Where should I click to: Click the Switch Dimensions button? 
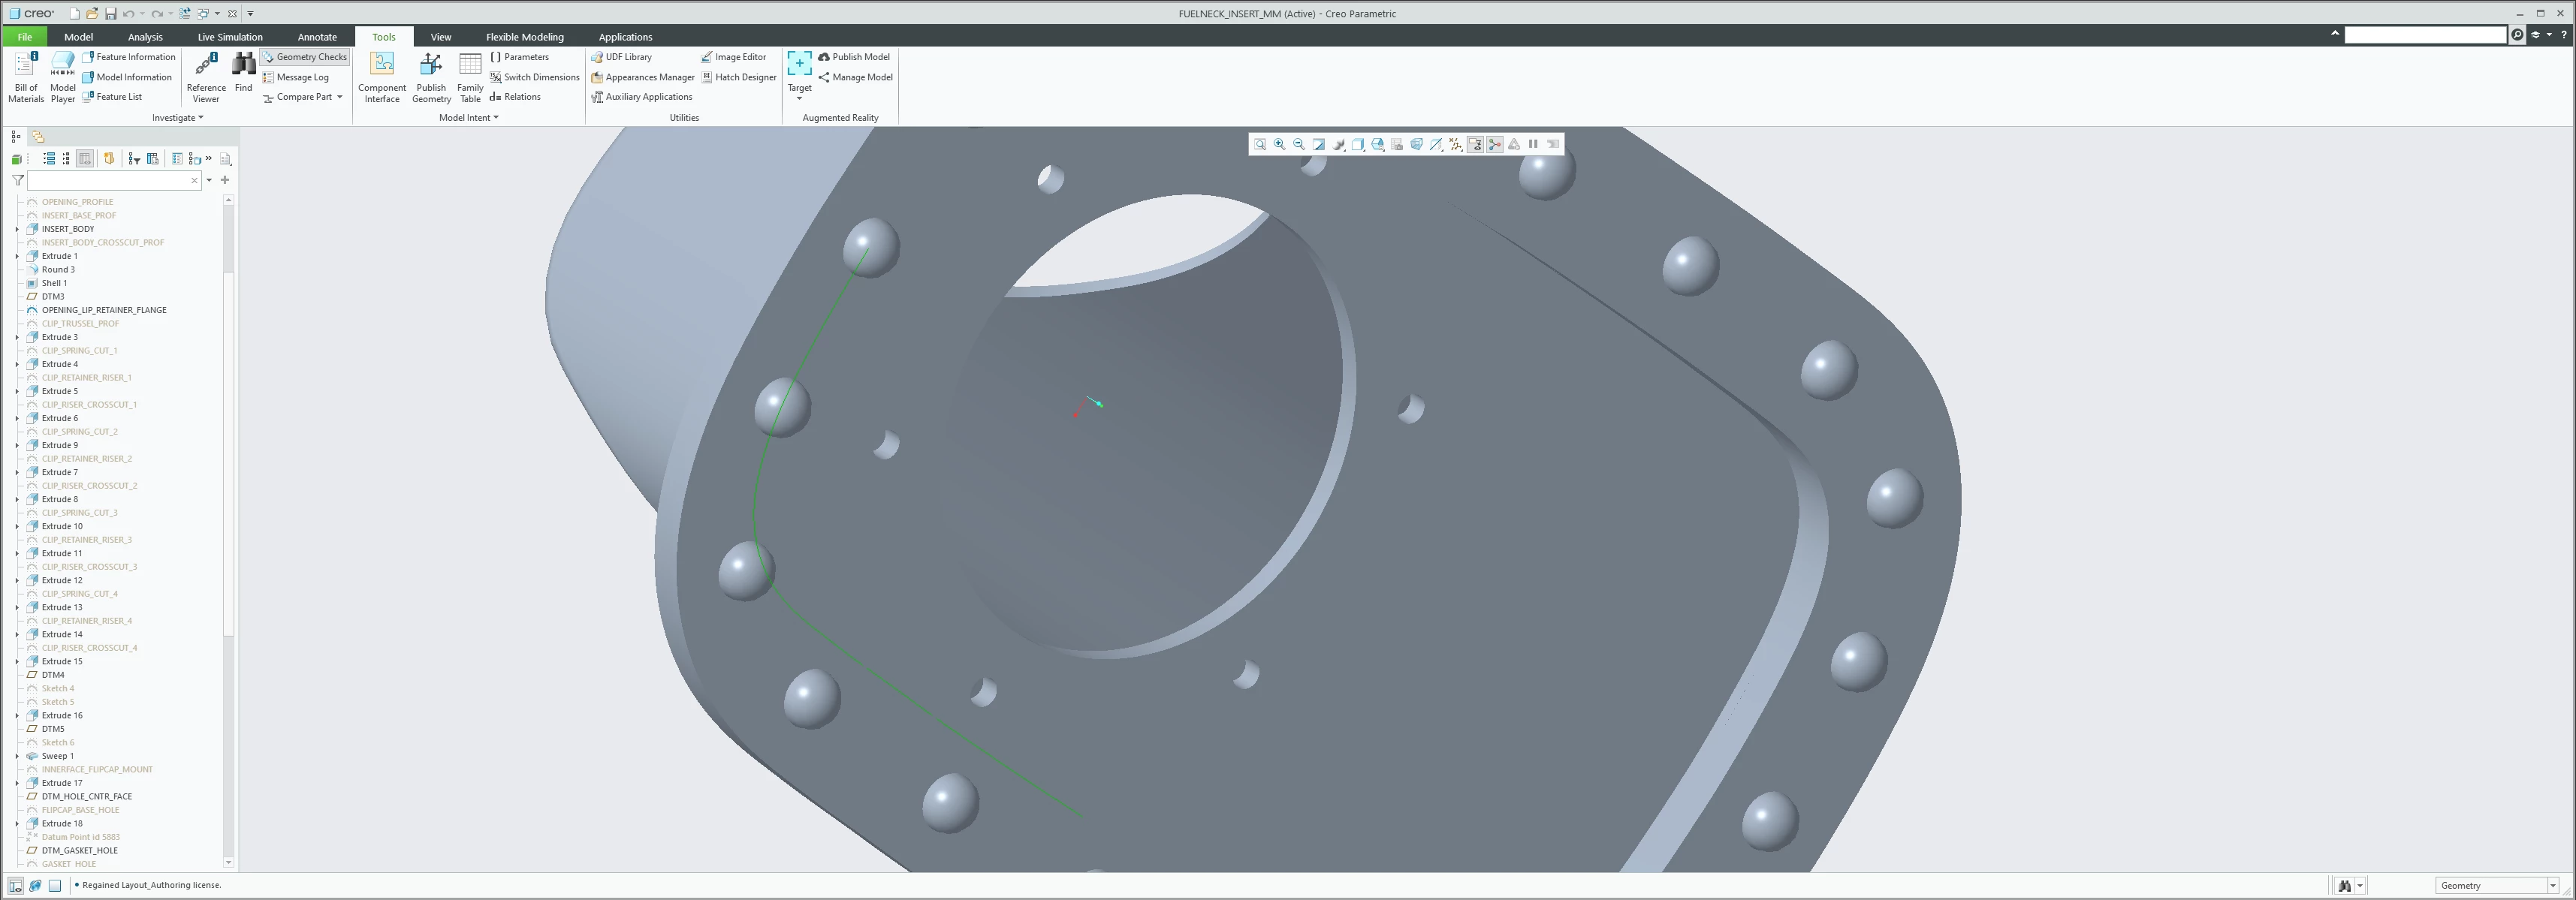(534, 77)
